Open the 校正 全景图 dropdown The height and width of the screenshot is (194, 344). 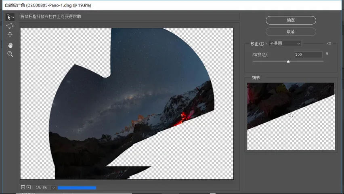click(x=285, y=44)
